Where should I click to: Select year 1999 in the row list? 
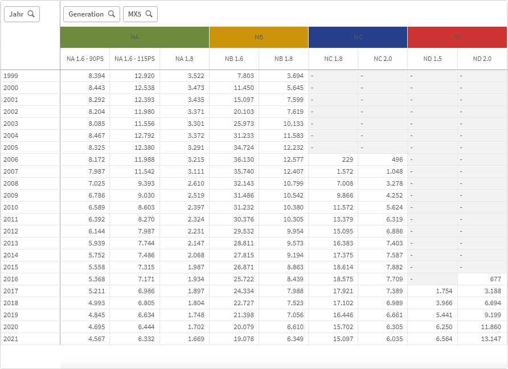(x=11, y=76)
